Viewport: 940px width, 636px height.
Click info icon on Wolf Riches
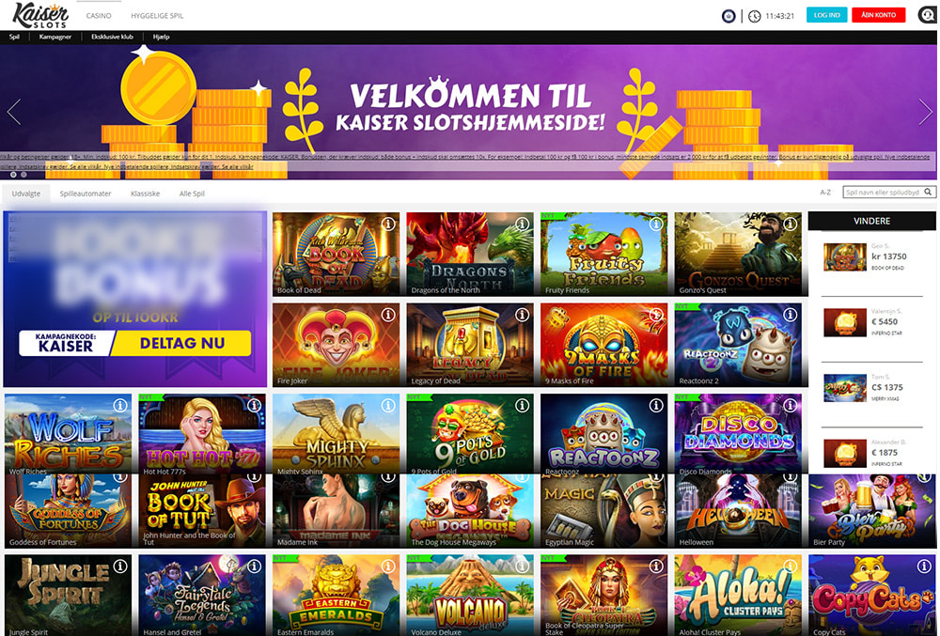(120, 406)
